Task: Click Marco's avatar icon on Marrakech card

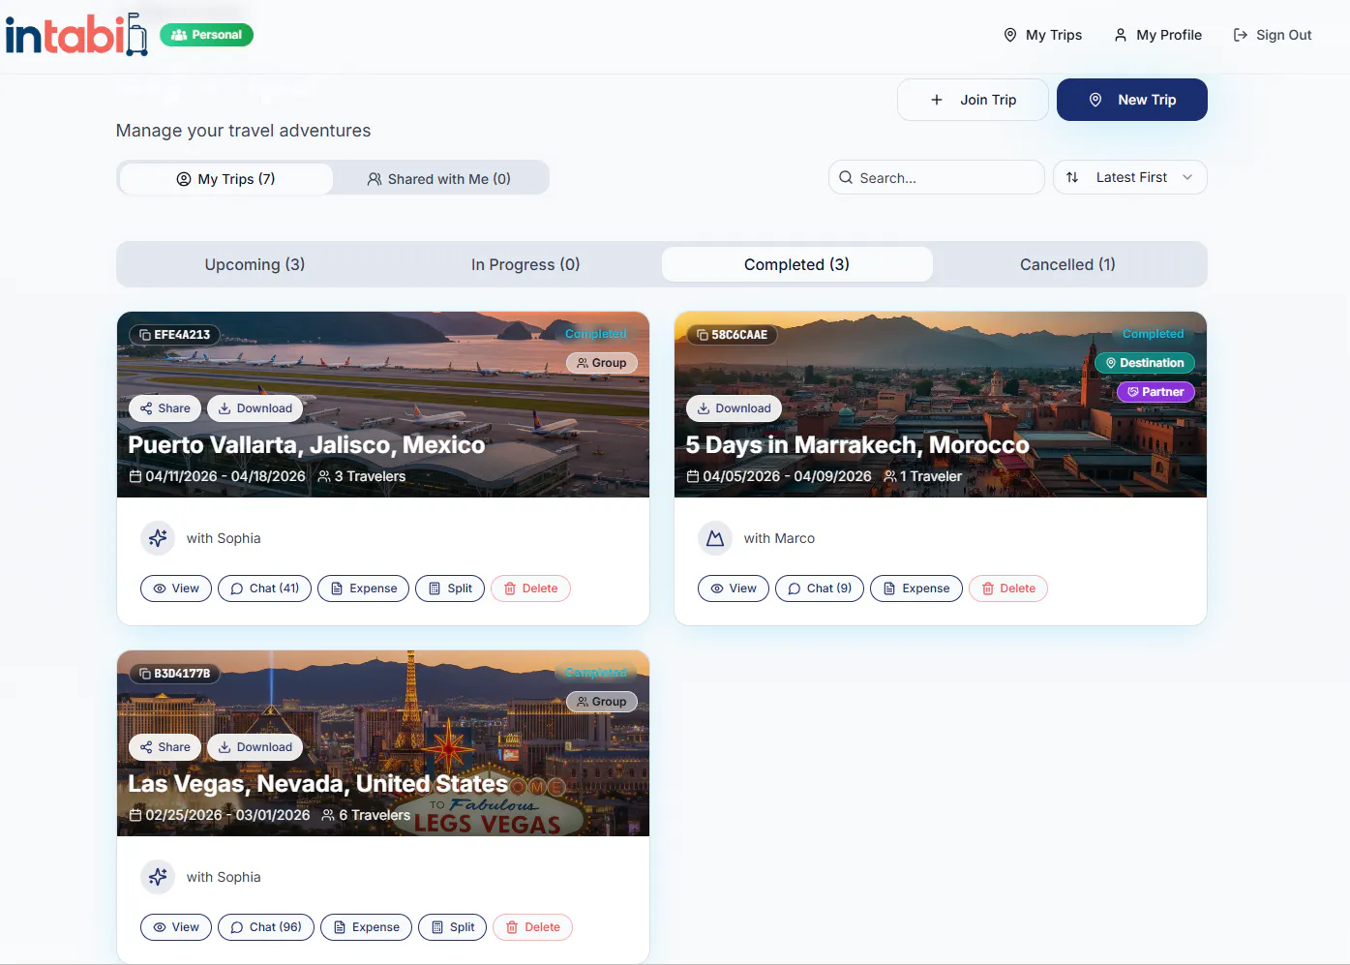Action: (x=715, y=538)
